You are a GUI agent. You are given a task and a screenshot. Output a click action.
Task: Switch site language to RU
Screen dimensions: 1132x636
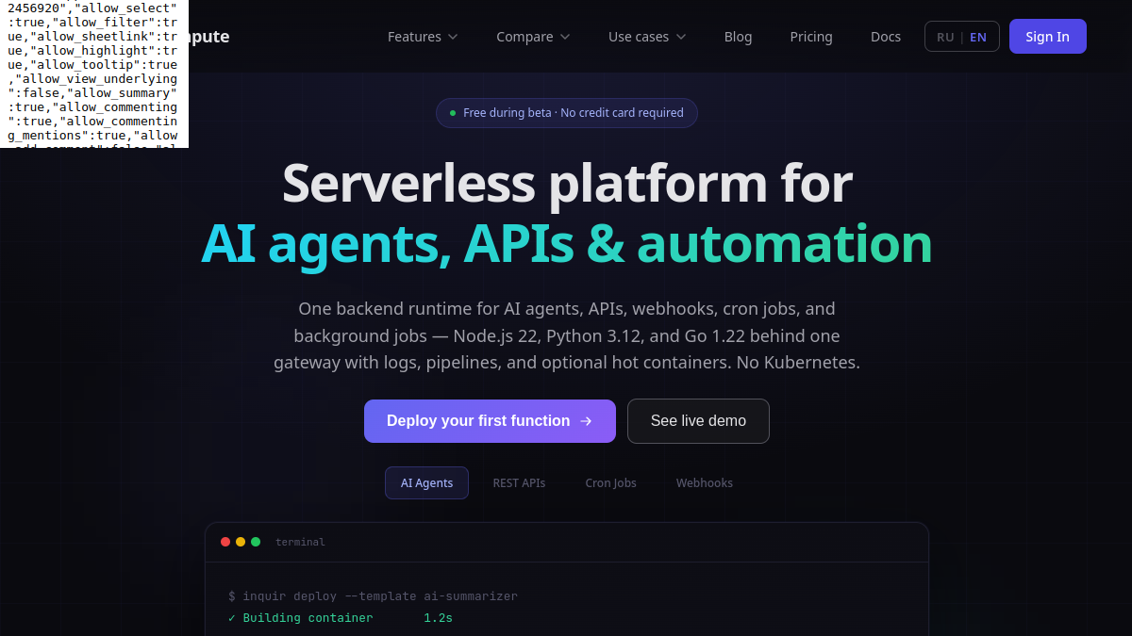tap(945, 37)
